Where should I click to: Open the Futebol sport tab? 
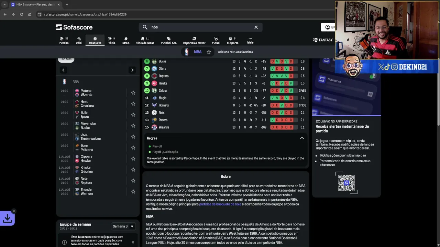click(64, 40)
